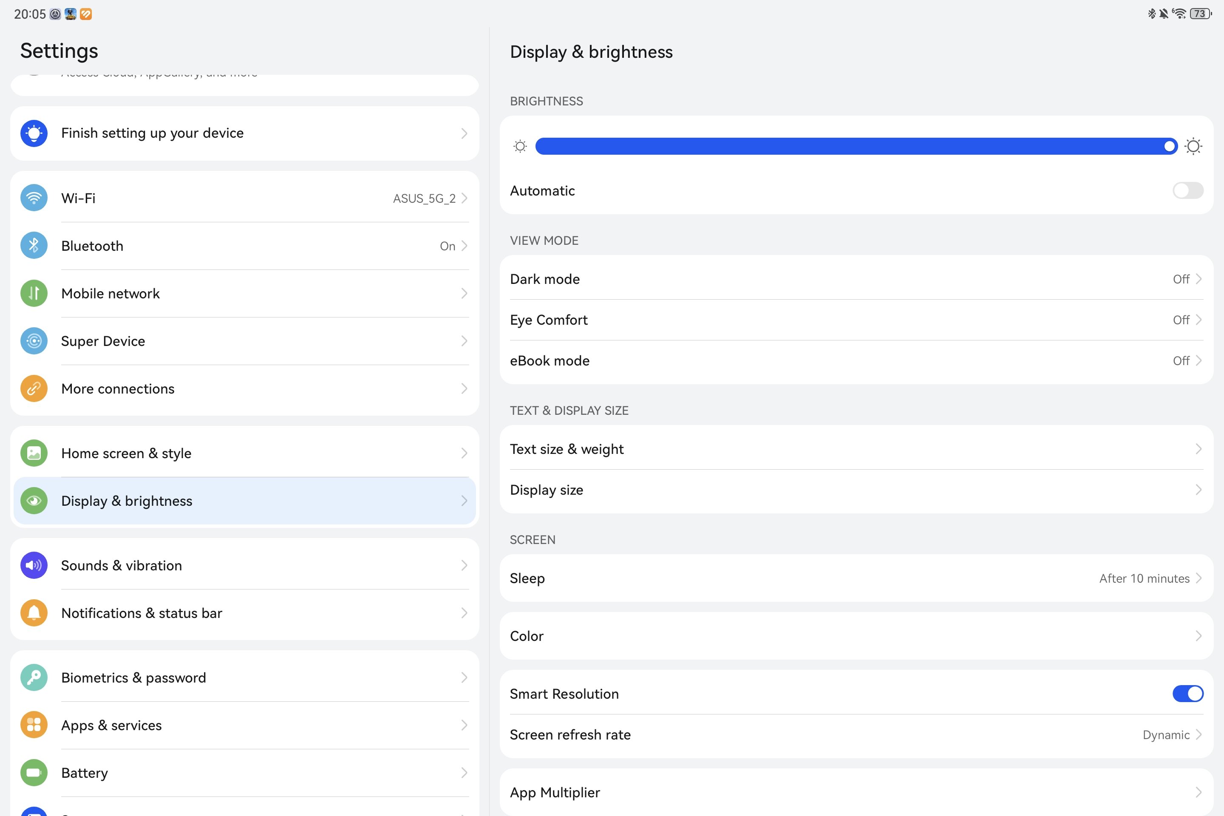This screenshot has height=816, width=1224.
Task: Tap the orange notification icon in status bar
Action: click(x=86, y=14)
